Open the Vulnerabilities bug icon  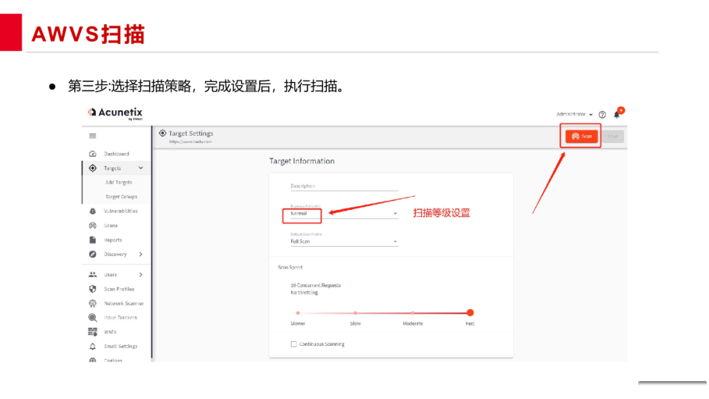[x=93, y=211]
